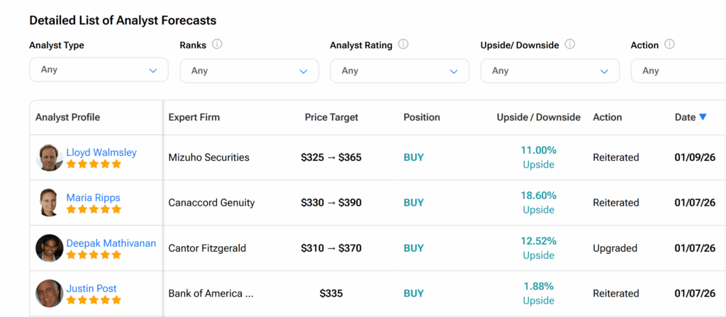Expand the Upside/Downside dropdown
Viewport: 726px width, 317px height.
[x=549, y=71]
